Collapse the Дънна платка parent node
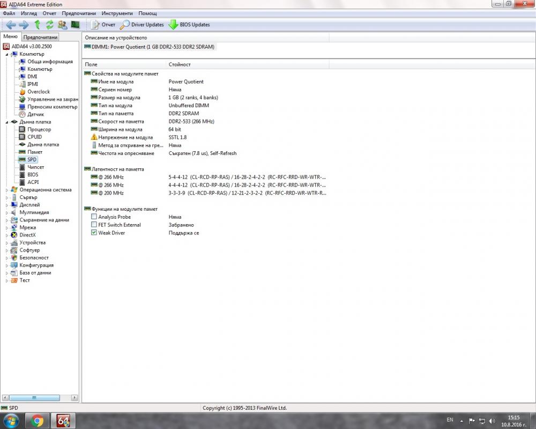536x429 pixels. click(x=6, y=122)
